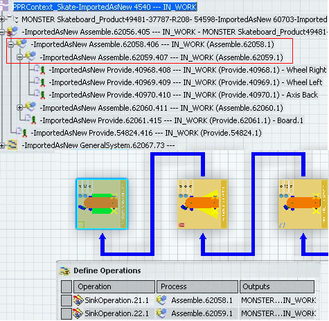Viewport: 329px width, 321px height.
Task: Select the middle tile with yellow cone
Action: 202,204
